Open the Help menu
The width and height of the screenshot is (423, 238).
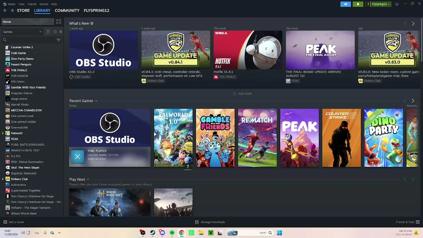[54, 4]
